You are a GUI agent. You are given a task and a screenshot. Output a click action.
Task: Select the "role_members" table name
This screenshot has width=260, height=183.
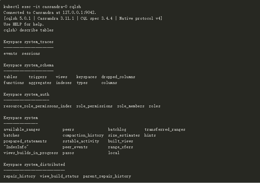coord(131,106)
